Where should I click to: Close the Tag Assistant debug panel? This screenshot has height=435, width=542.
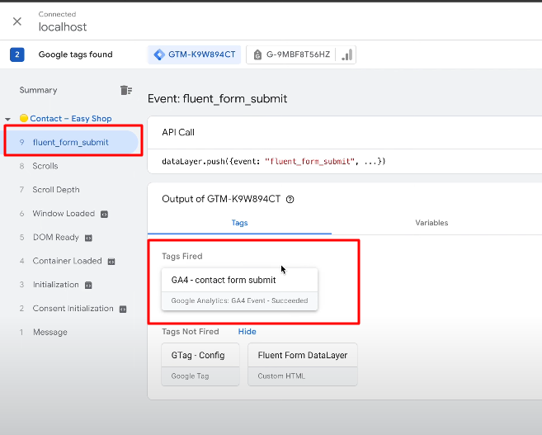tap(16, 21)
